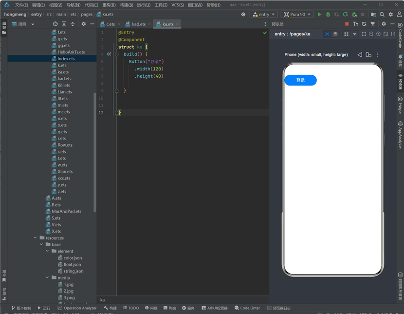Open more options dots above phone preview

click(377, 54)
